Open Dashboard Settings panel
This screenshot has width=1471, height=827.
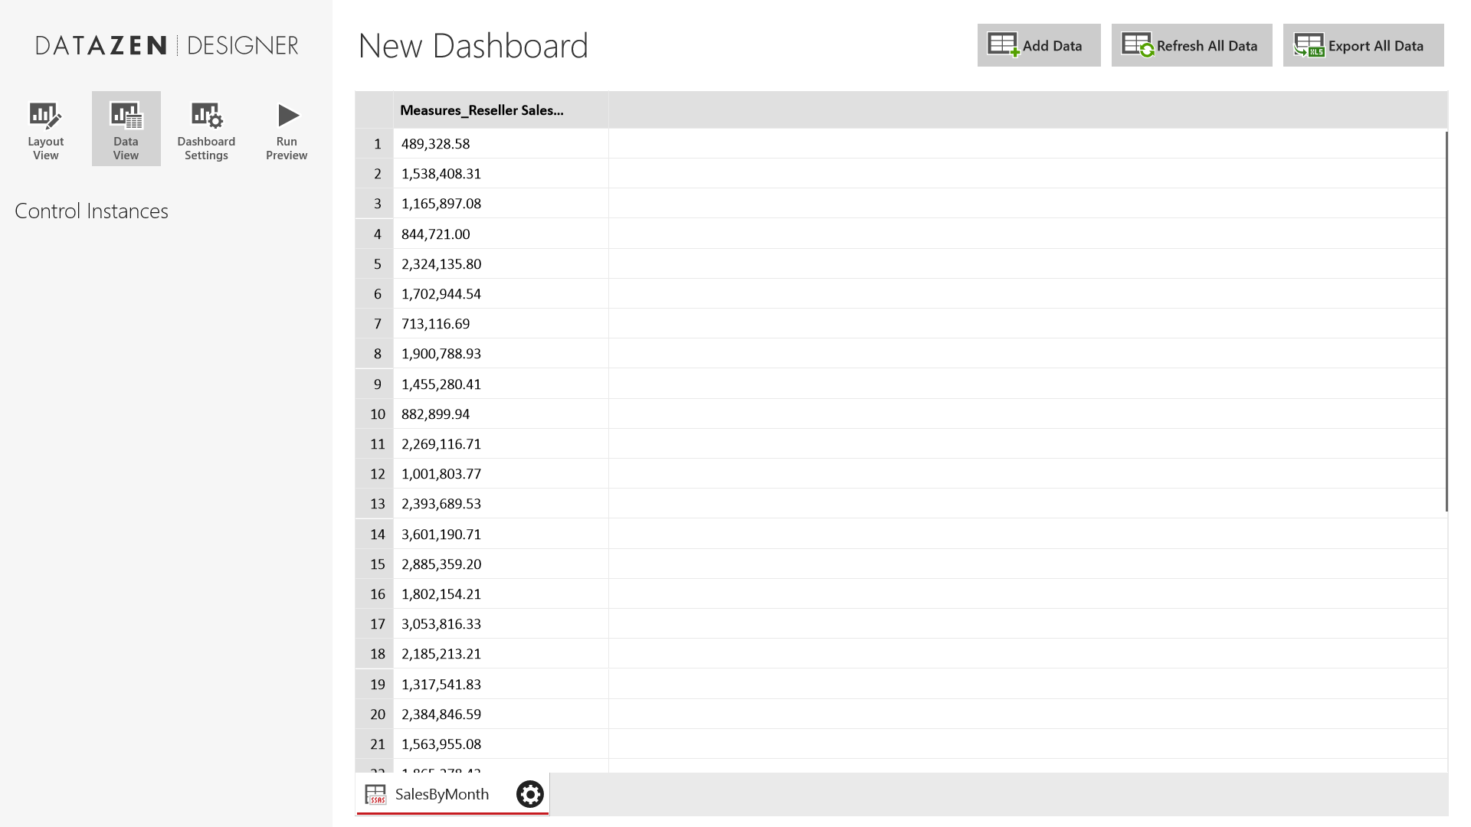pos(205,128)
